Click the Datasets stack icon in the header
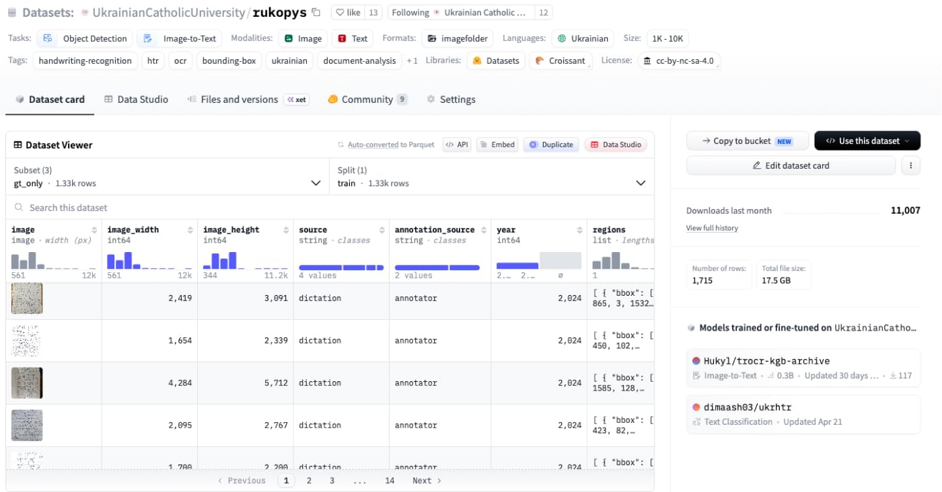The width and height of the screenshot is (942, 492). [12, 13]
